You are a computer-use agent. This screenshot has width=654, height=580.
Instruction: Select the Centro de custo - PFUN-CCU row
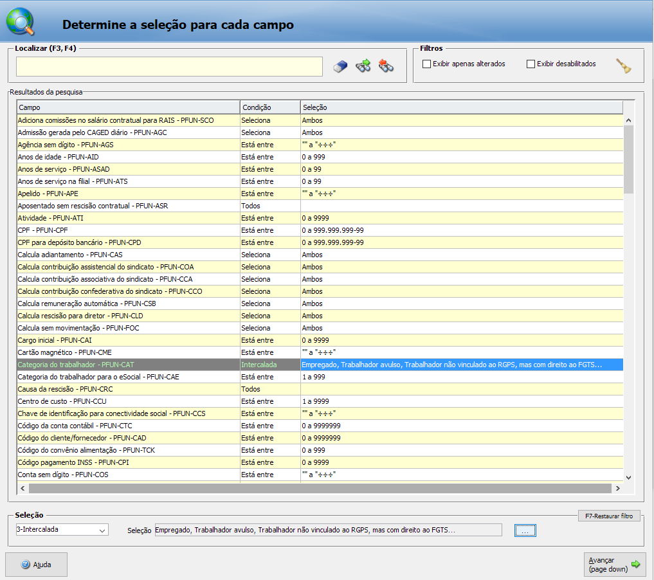coord(127,401)
